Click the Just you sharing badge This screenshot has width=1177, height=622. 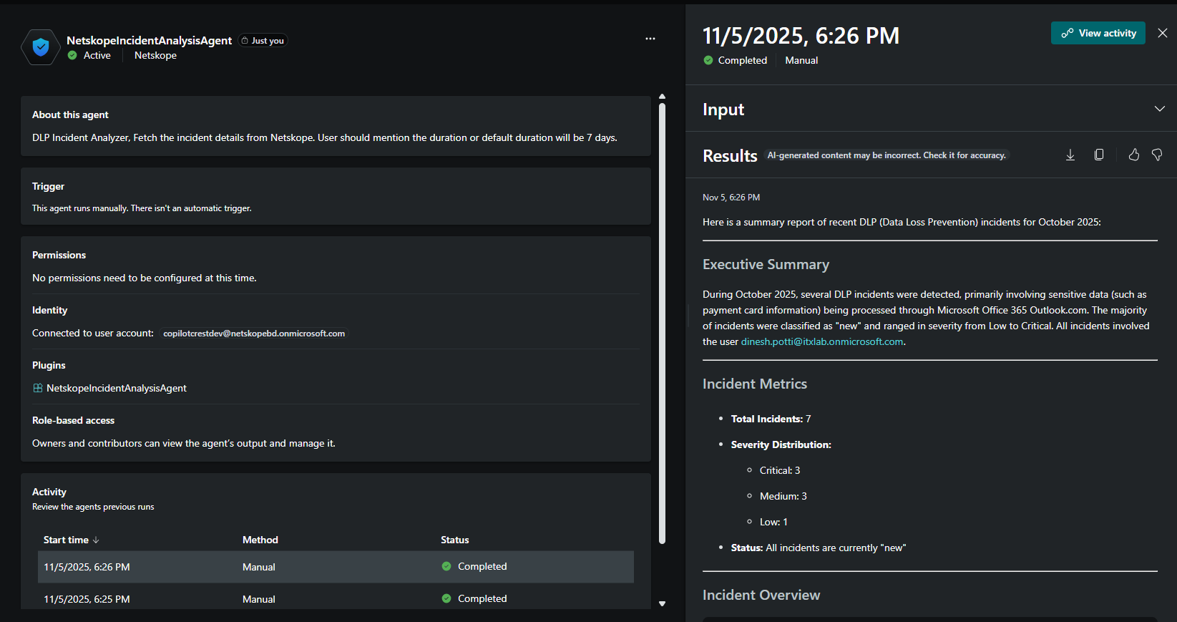click(x=263, y=41)
